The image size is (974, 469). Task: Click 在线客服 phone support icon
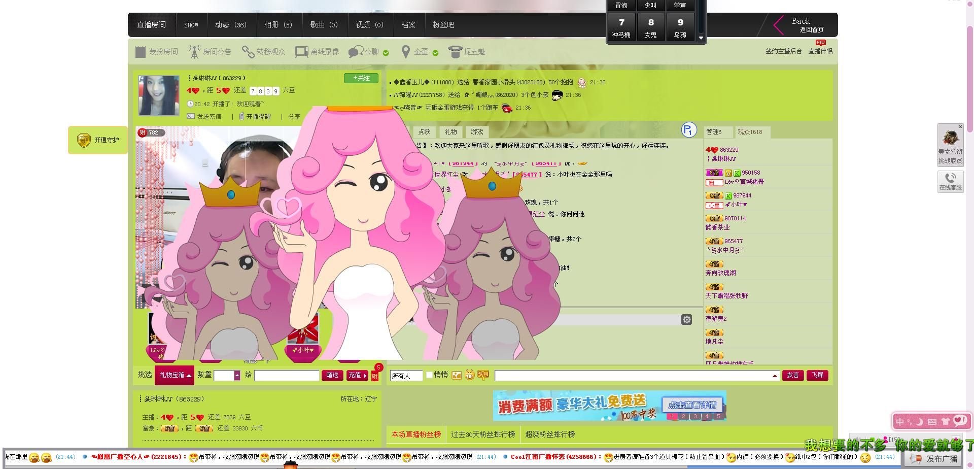(950, 181)
